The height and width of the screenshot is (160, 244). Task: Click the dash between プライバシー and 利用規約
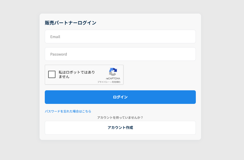point(111,82)
